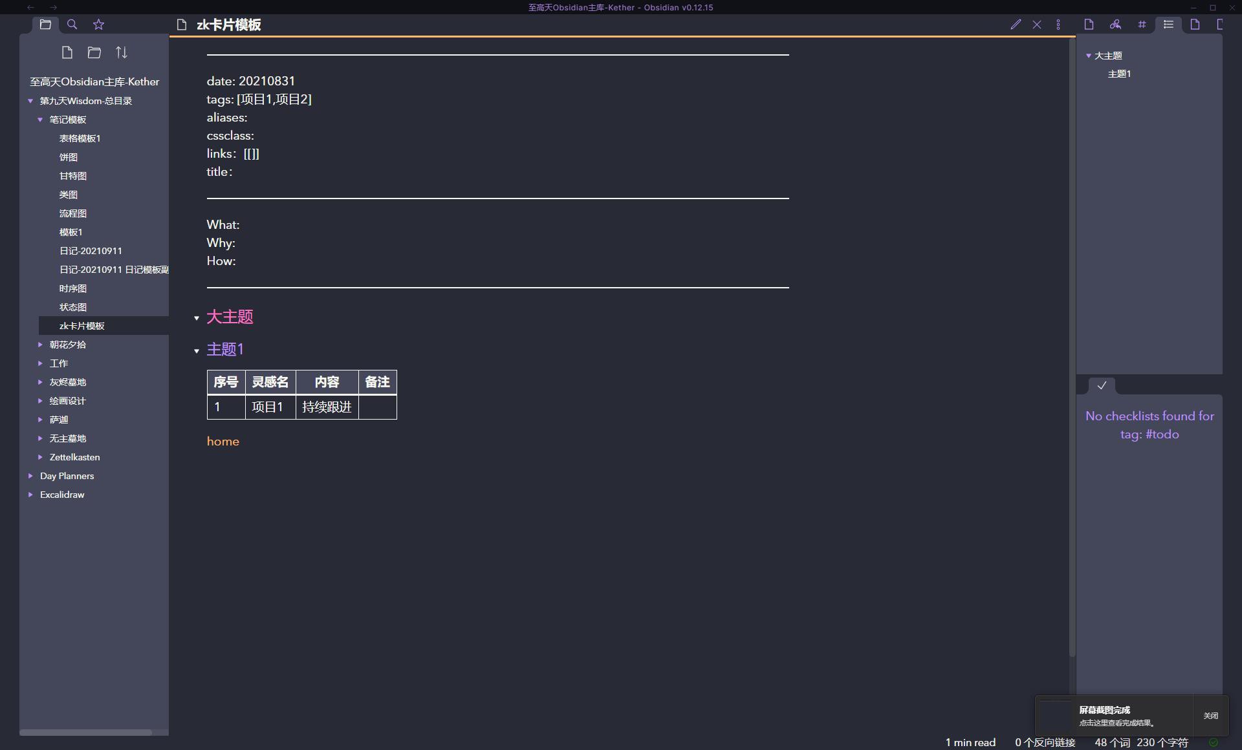Fold the 大主题 heading in the note
The width and height of the screenshot is (1242, 750).
[197, 318]
